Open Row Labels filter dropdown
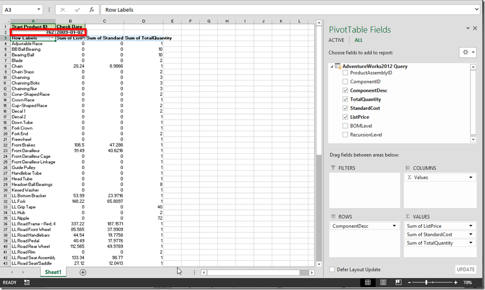The height and width of the screenshot is (290, 485). pyautogui.click(x=52, y=38)
